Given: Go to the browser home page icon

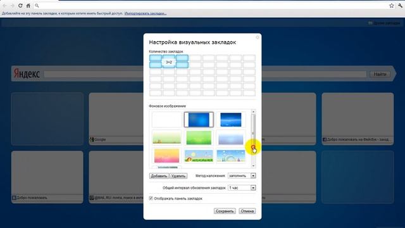Looking at the screenshot, I should tap(28, 5).
